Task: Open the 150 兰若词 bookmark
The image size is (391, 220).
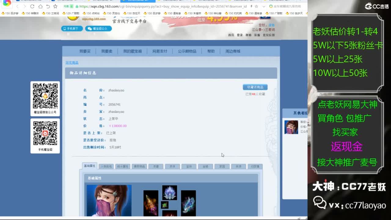Action: 50,13
